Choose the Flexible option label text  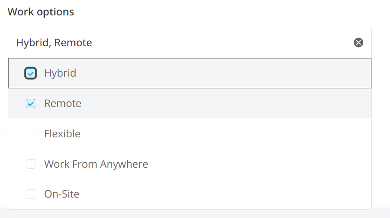(x=62, y=134)
